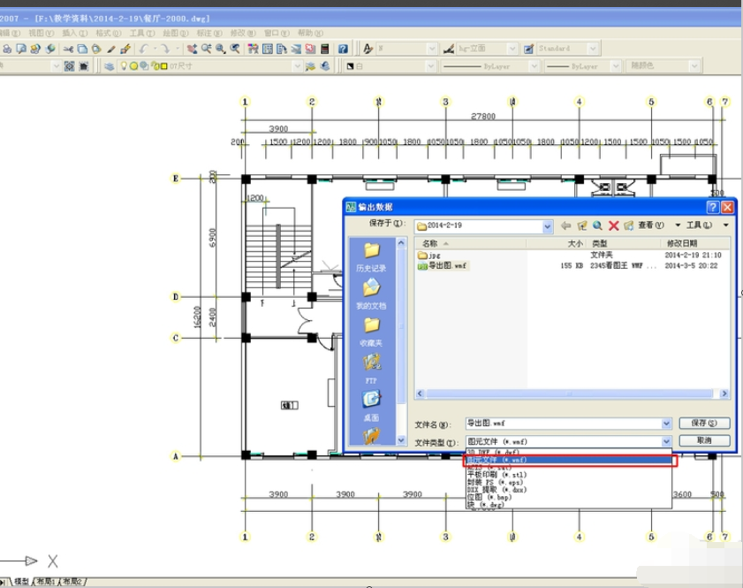
Task: Open the 查看 menu in dialog
Action: 651,225
